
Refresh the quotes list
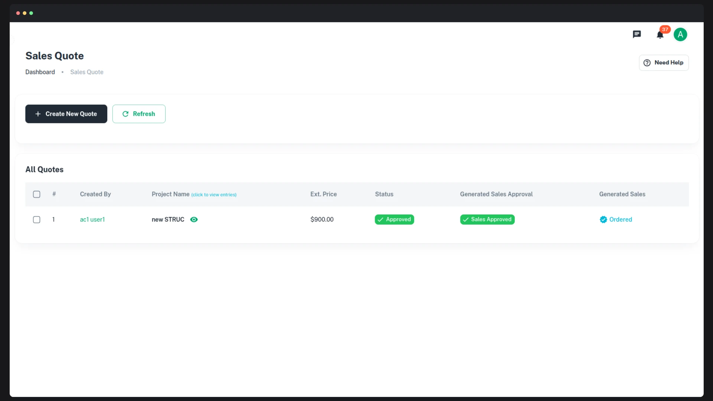(x=139, y=114)
